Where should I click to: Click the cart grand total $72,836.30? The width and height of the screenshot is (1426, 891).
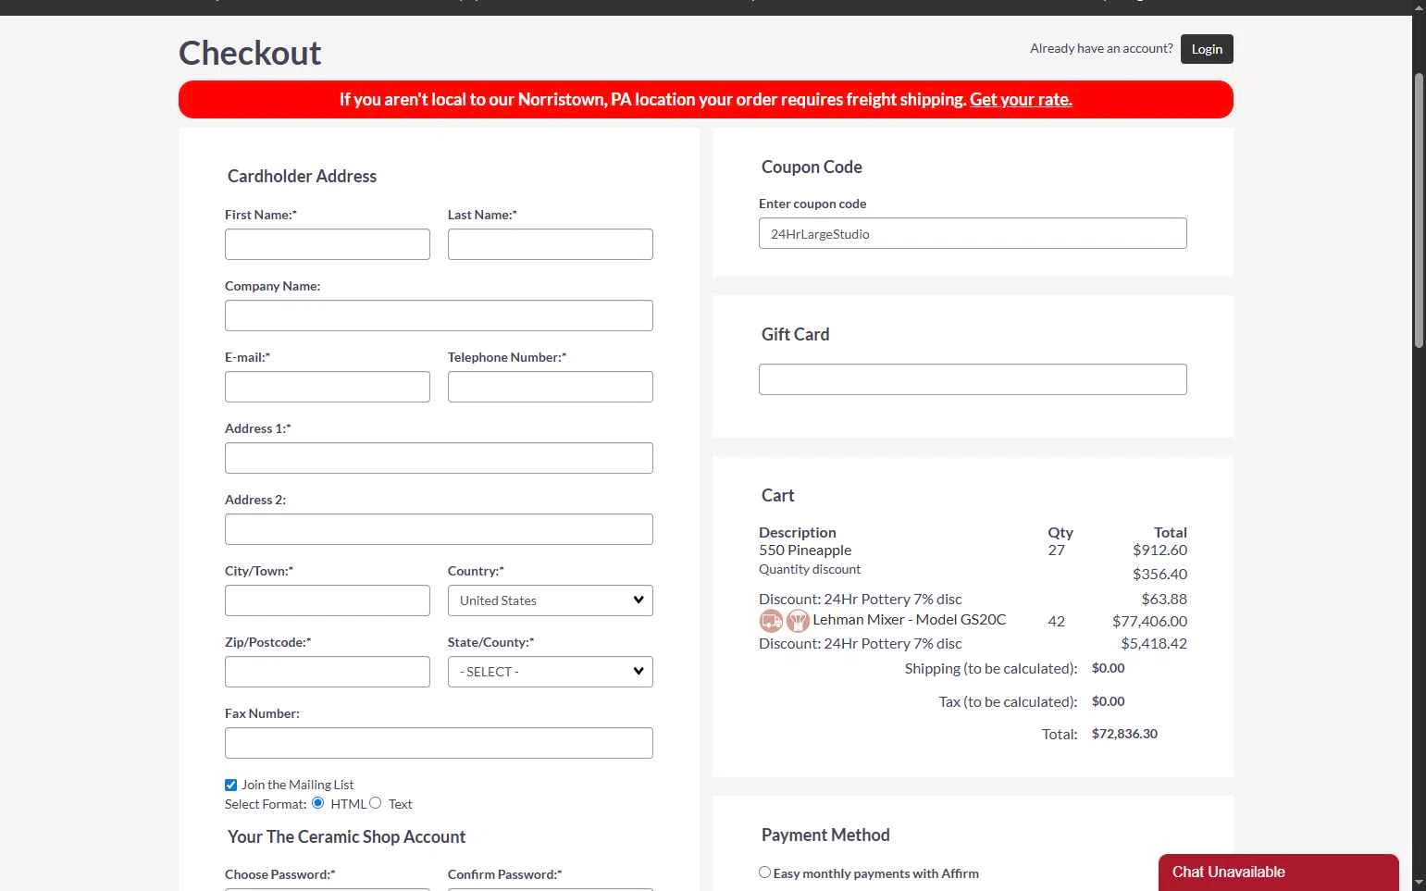(1124, 734)
